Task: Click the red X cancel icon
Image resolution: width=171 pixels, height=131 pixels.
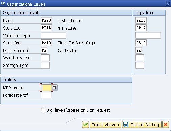Action: point(165,125)
